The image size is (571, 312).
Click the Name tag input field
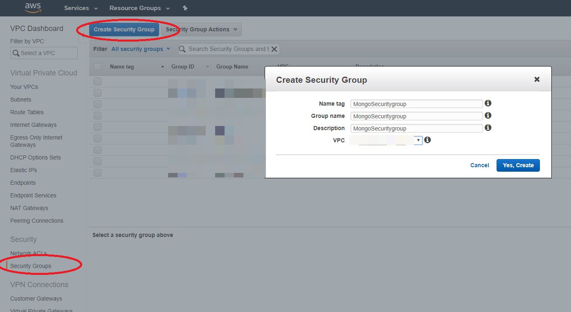[417, 104]
